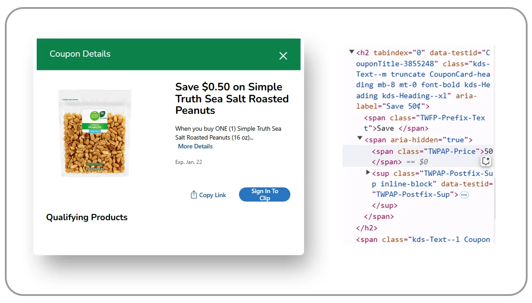Click the Copy Link text

(x=212, y=195)
